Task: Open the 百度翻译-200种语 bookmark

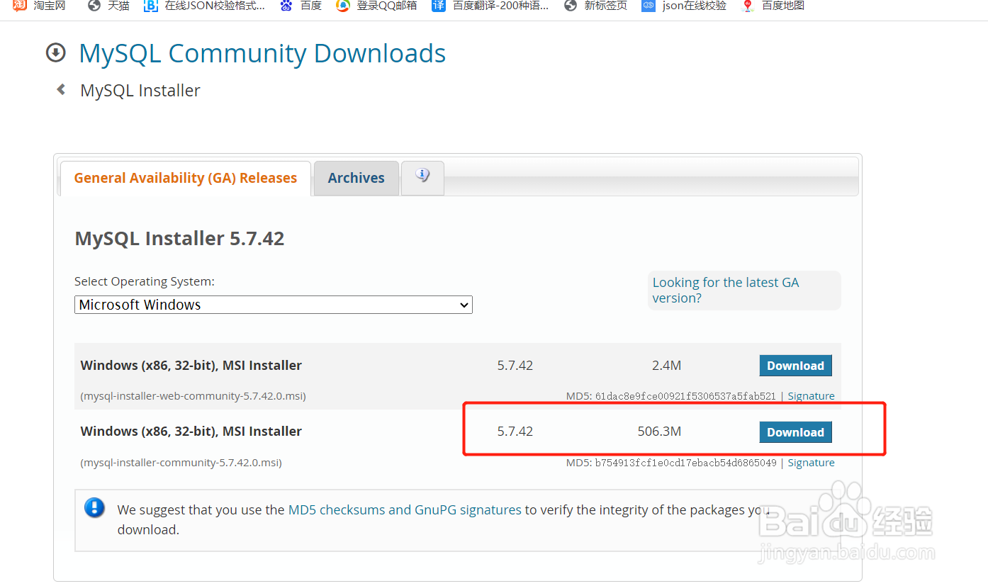Action: (490, 6)
